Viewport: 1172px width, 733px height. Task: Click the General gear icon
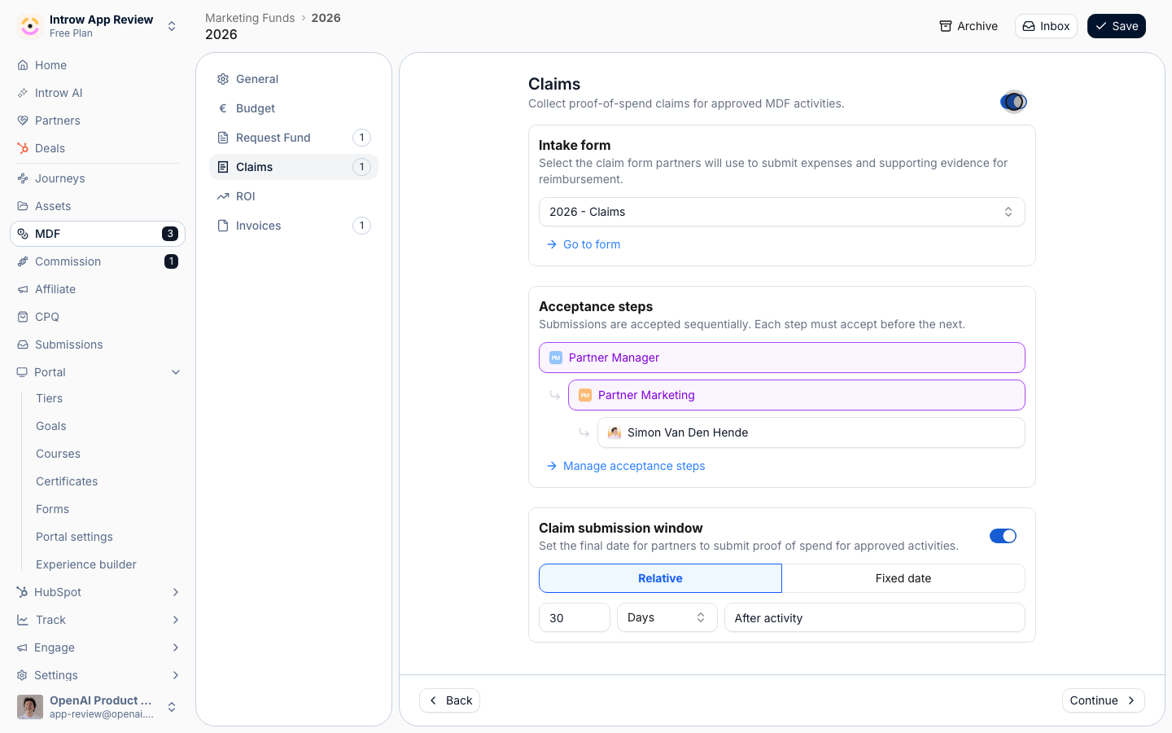(x=223, y=79)
